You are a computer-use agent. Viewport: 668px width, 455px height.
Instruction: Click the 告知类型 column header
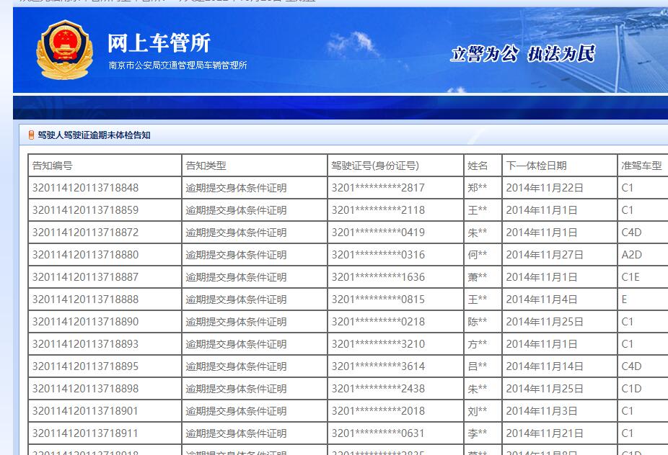[206, 166]
